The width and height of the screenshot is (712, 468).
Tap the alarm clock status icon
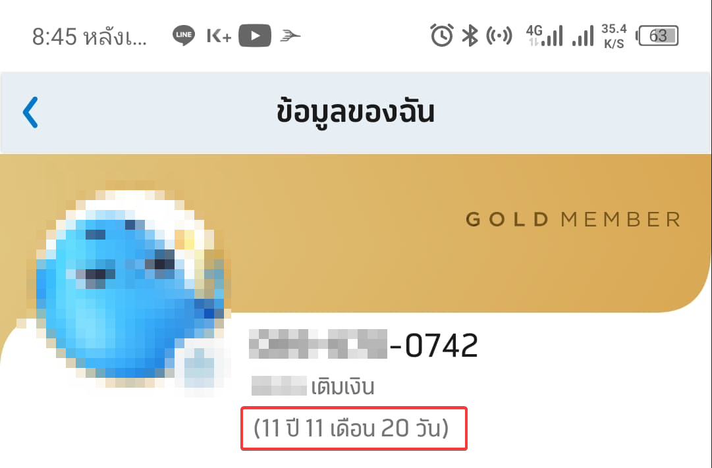[442, 36]
